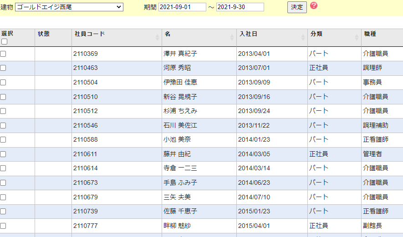
Task: Click the 状態 column header
Action: [x=44, y=34]
